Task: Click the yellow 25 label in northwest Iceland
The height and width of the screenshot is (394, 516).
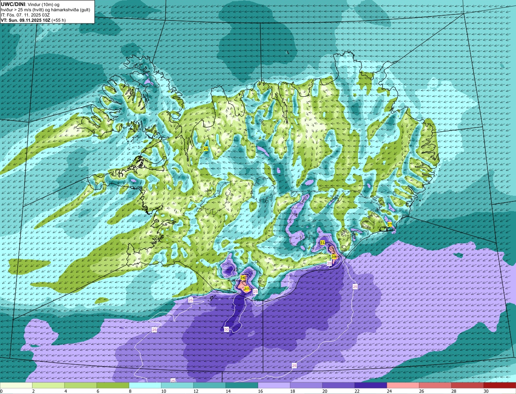Action: [x=206, y=149]
